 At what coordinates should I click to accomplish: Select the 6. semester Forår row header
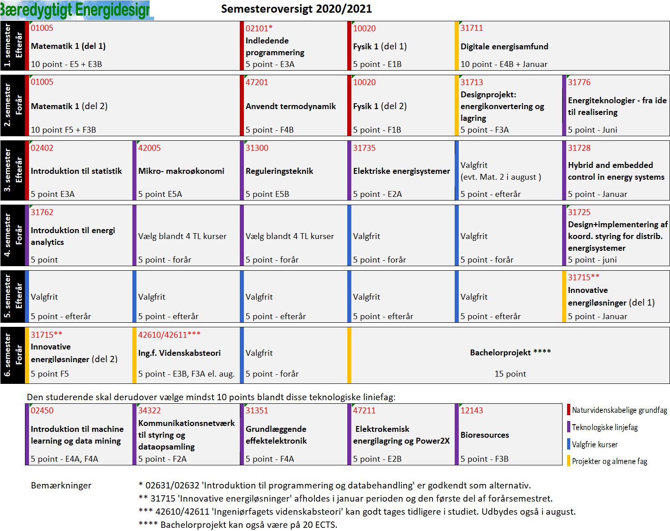point(13,355)
